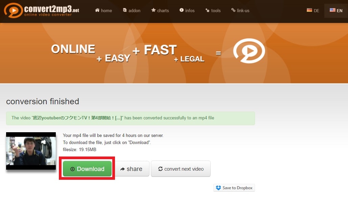The height and width of the screenshot is (198, 348).
Task: Click the 'conversion finished' heading
Action: pyautogui.click(x=43, y=102)
